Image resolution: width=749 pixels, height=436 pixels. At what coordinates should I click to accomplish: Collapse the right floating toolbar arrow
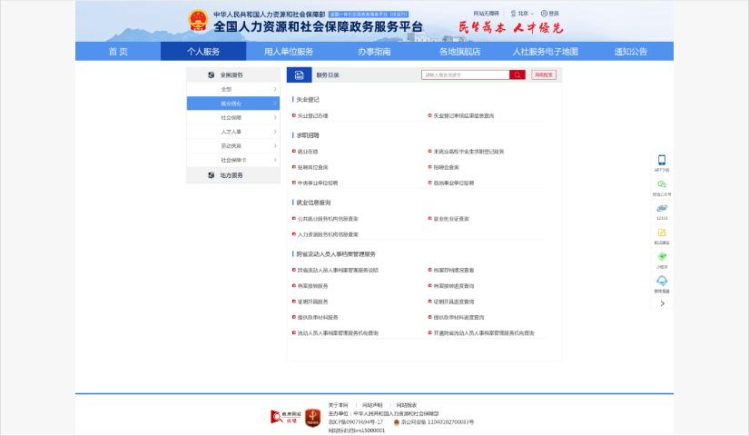click(x=662, y=303)
